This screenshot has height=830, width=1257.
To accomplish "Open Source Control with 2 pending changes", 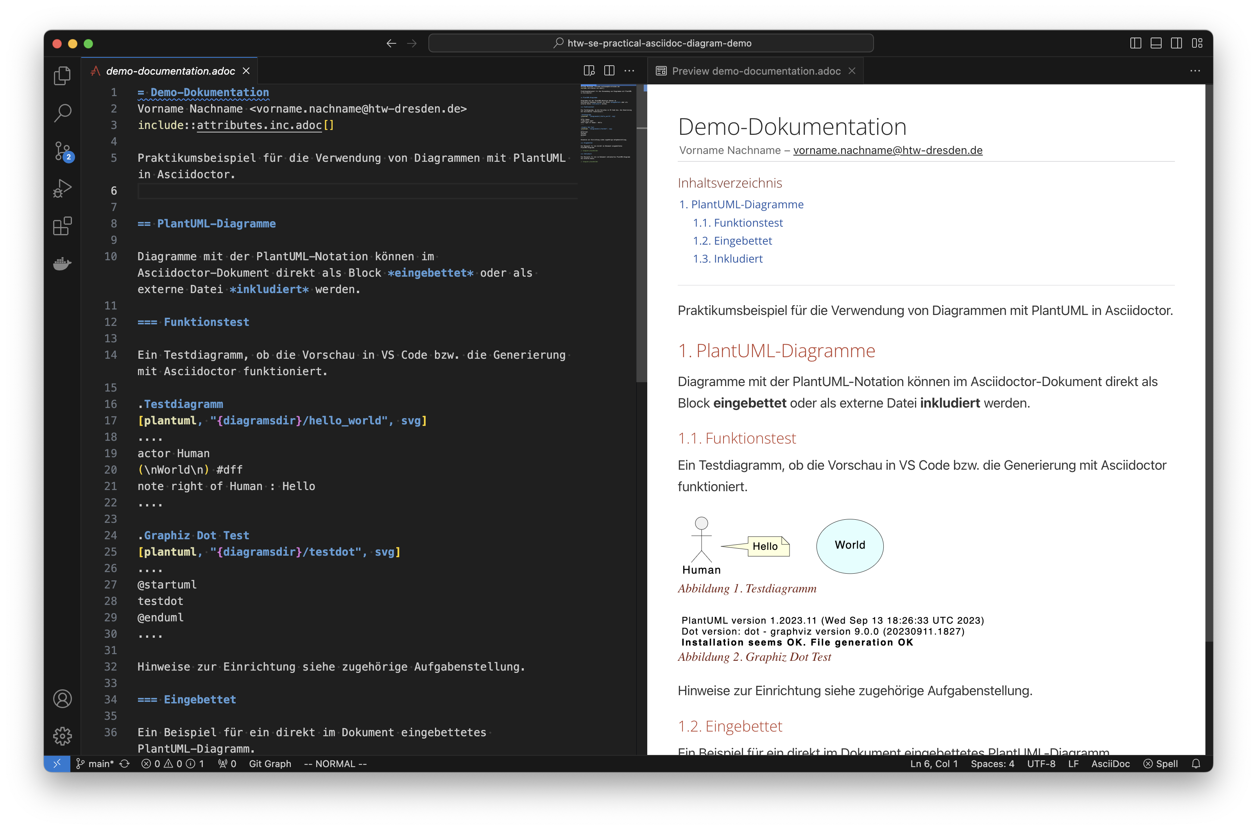I will point(62,151).
